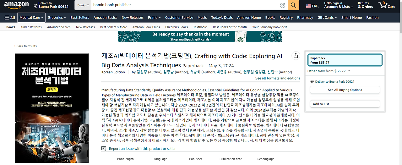Image resolution: width=402 pixels, height=165 pixels.
Task: Open the All hamburger menu
Action: pos(10,18)
